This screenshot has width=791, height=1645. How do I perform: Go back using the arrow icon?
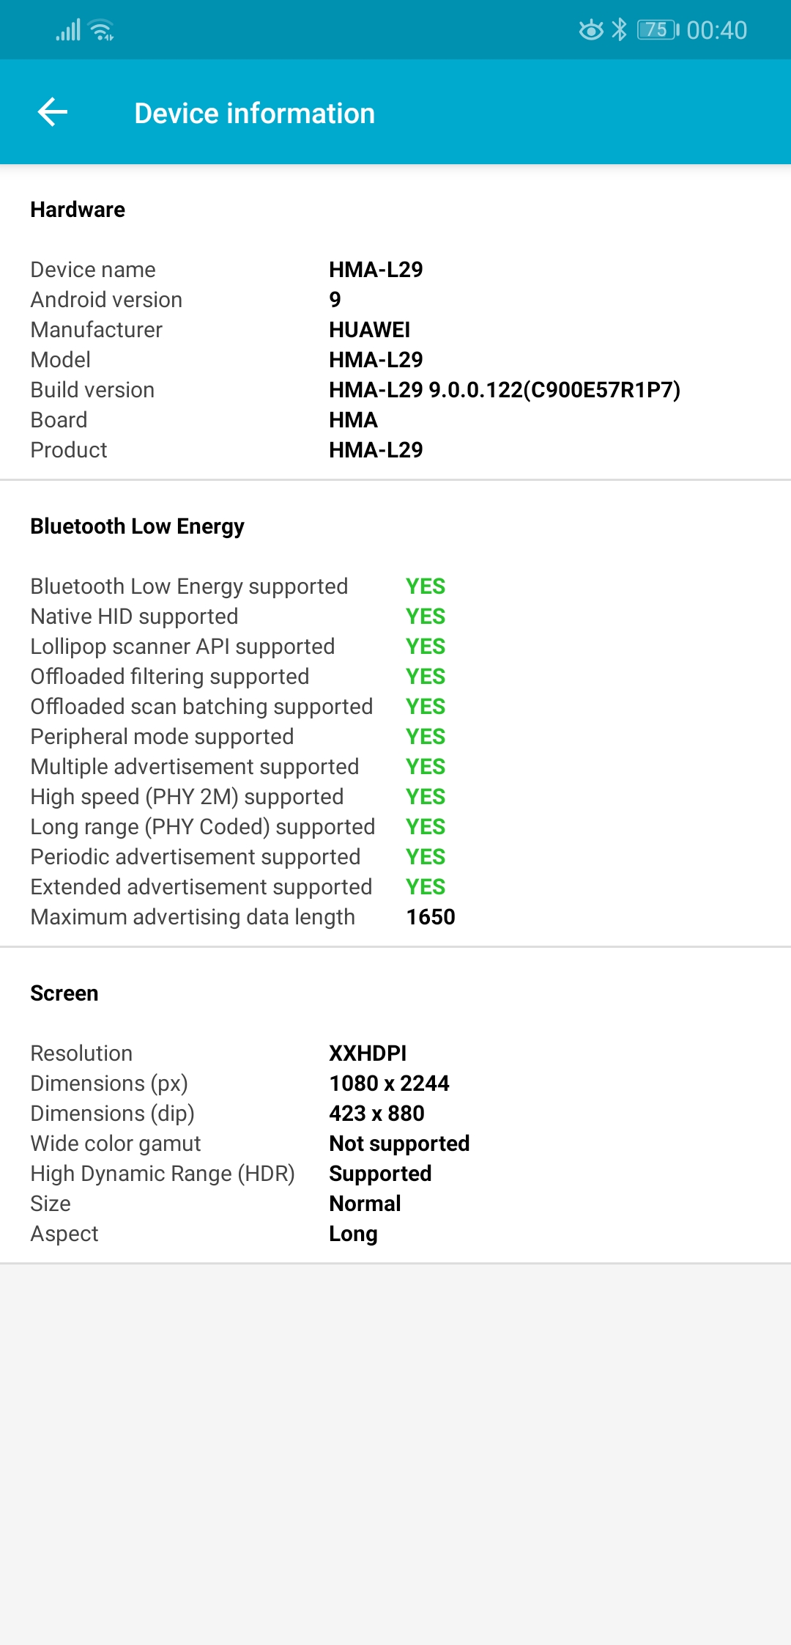(53, 112)
